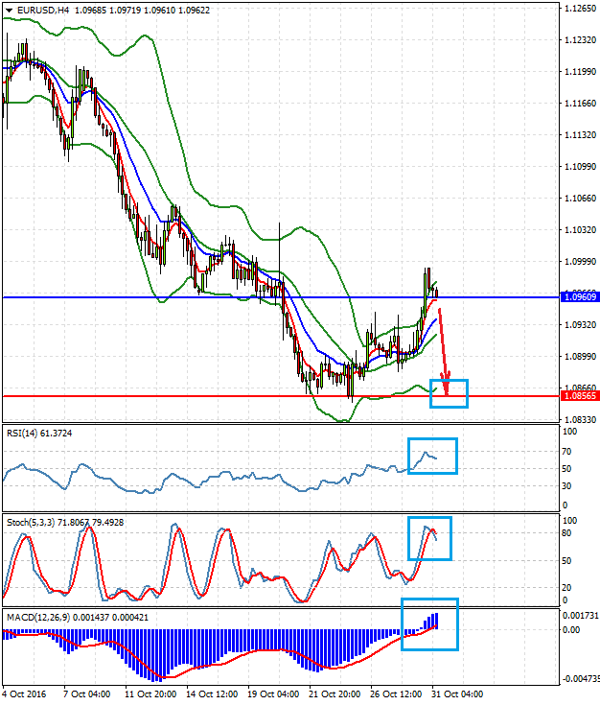
Task: Click the blue horizontal line at 1.09609
Action: pos(192,297)
